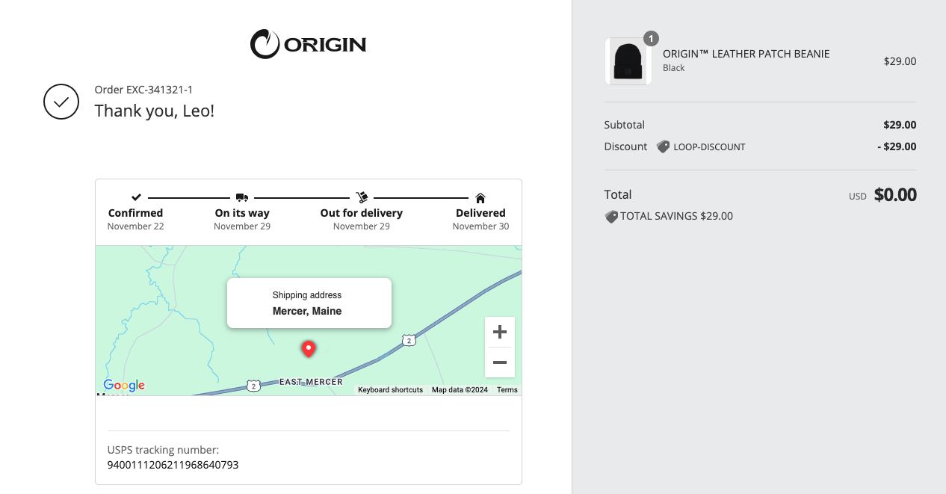Click the On its way November 29 date
This screenshot has height=494, width=946.
pyautogui.click(x=242, y=226)
